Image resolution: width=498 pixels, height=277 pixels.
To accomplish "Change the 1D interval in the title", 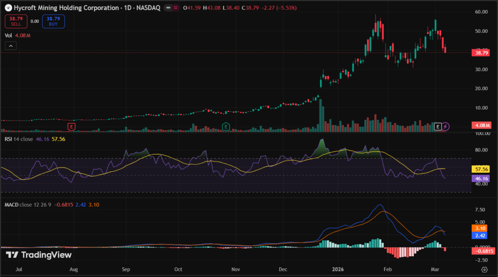I will (127, 8).
